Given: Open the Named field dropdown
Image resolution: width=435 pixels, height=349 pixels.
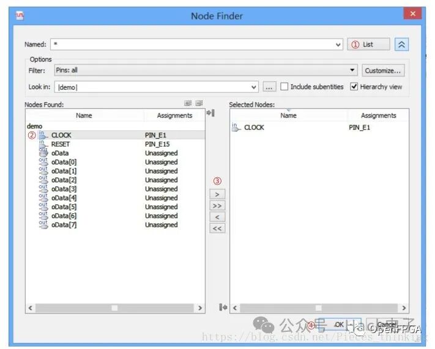Looking at the screenshot, I should tap(339, 45).
